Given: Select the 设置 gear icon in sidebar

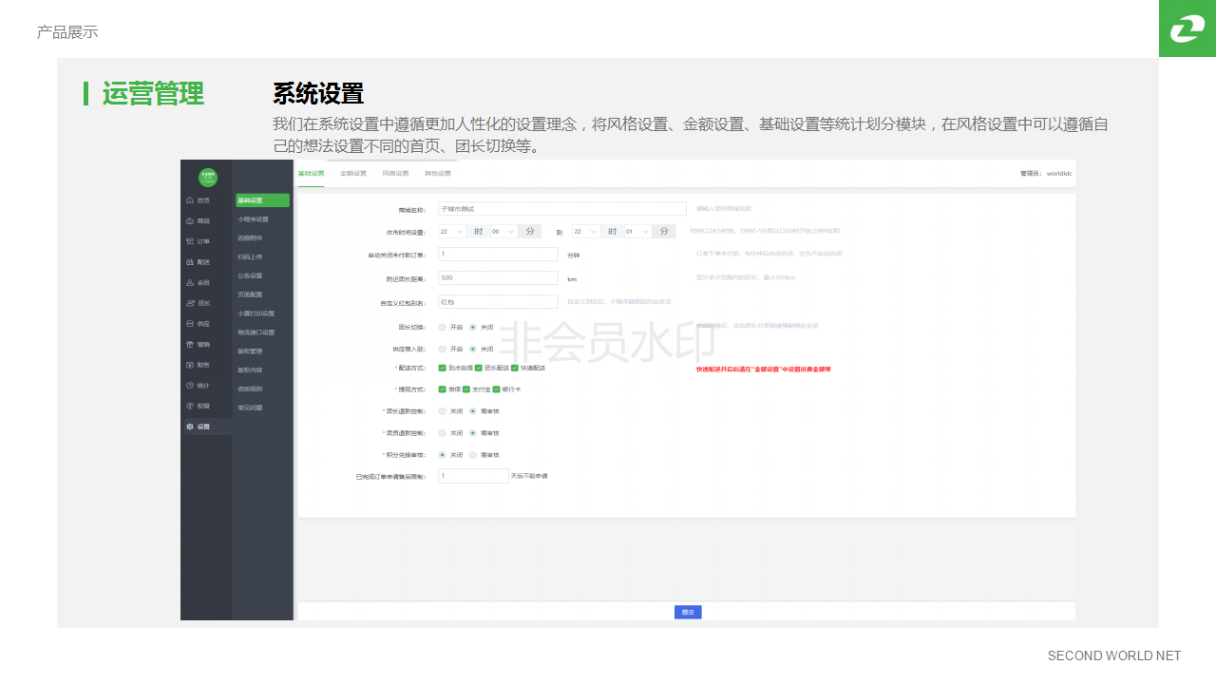Looking at the screenshot, I should click(x=190, y=427).
